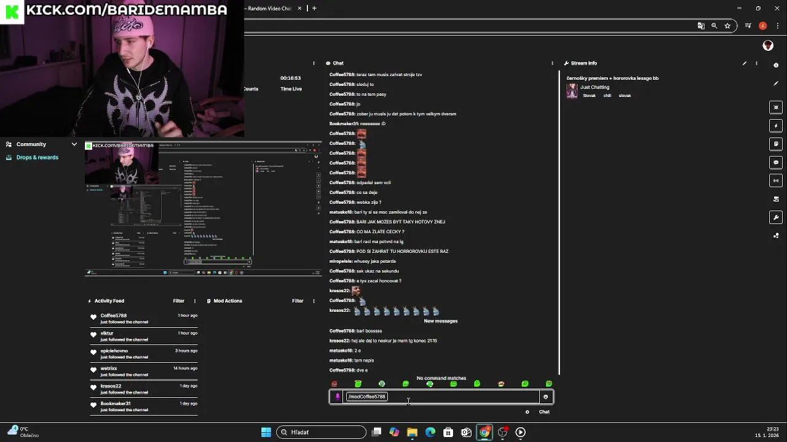Viewport: 787px width, 442px height.
Task: Open Activity Feed three-dot options
Action: click(195, 301)
